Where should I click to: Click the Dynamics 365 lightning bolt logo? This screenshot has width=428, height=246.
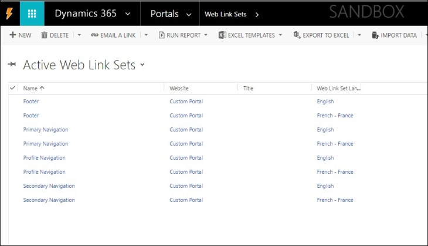point(9,14)
